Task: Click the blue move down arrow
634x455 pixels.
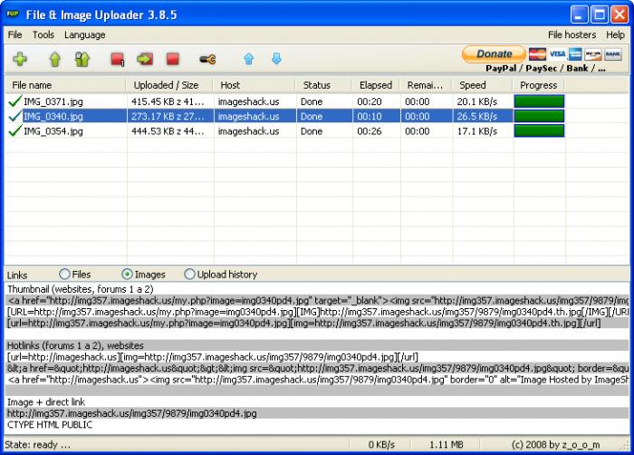Action: coord(276,60)
